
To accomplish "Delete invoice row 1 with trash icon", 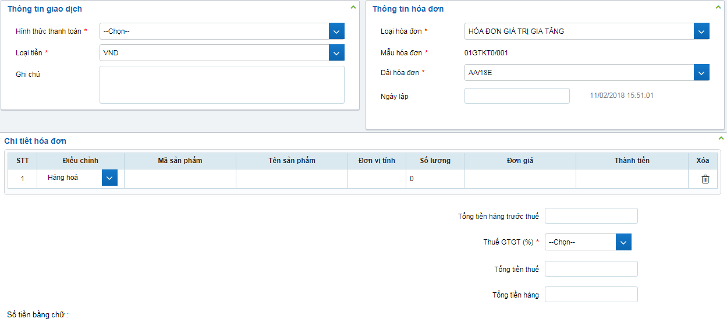I will (705, 179).
